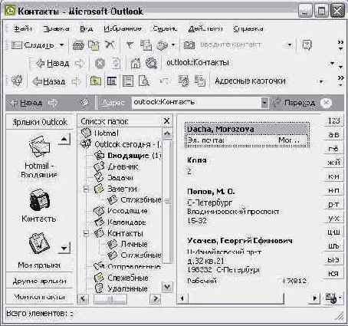
Task: Click the Move to folder icon
Action: (94, 45)
